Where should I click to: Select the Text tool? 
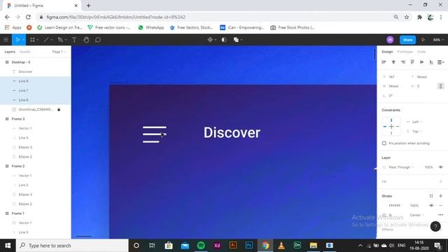click(x=74, y=40)
